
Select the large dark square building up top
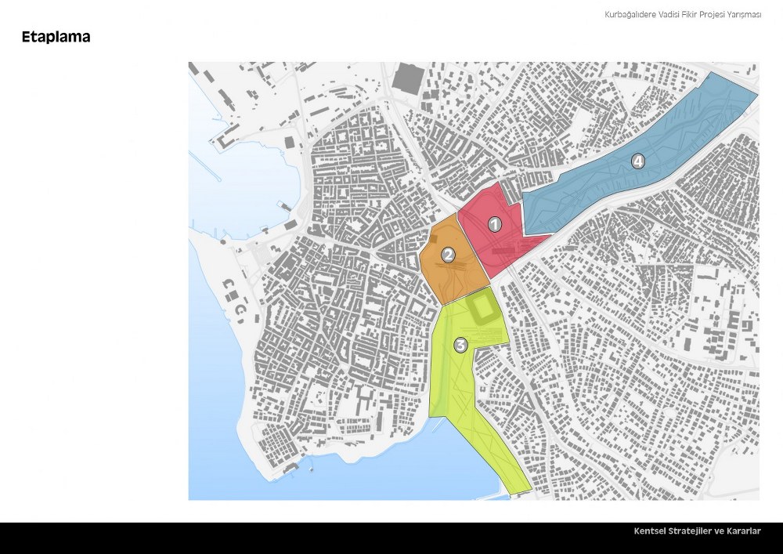407,79
